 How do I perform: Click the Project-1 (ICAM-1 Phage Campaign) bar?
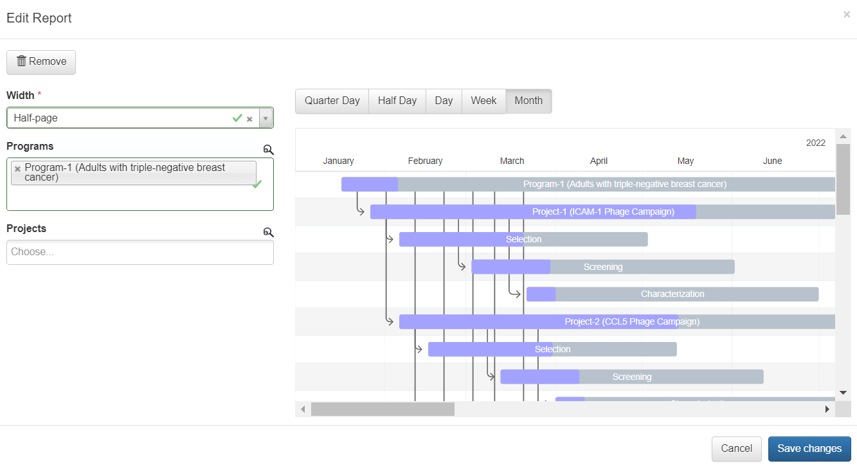602,212
